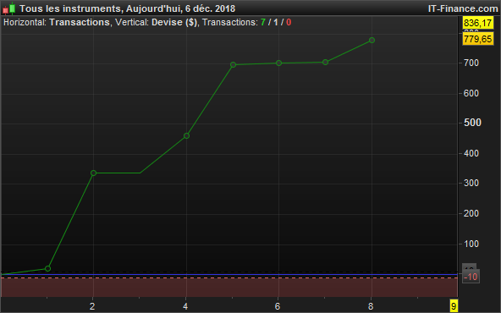501x313 pixels.
Task: Click the red losing transactions count 0
Action: tap(289, 22)
